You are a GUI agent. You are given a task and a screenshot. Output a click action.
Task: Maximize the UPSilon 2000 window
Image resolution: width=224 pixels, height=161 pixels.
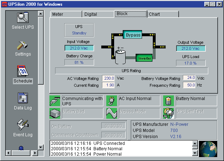point(213,4)
